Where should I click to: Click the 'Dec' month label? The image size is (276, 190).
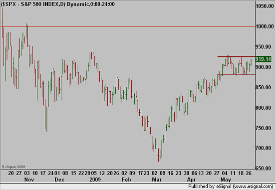(59, 180)
